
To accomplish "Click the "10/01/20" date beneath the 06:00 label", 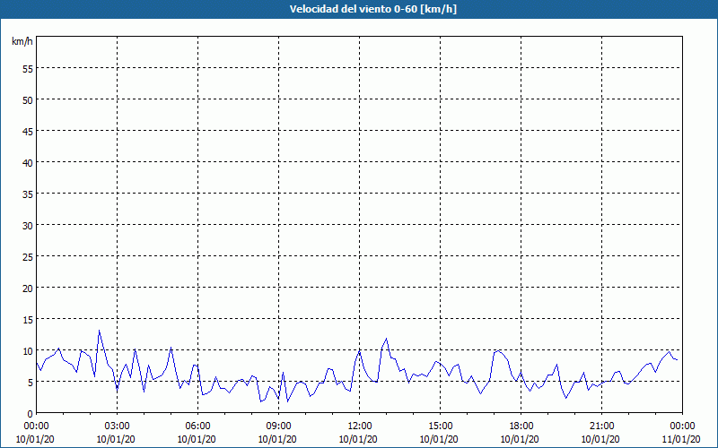I will pos(197,439).
